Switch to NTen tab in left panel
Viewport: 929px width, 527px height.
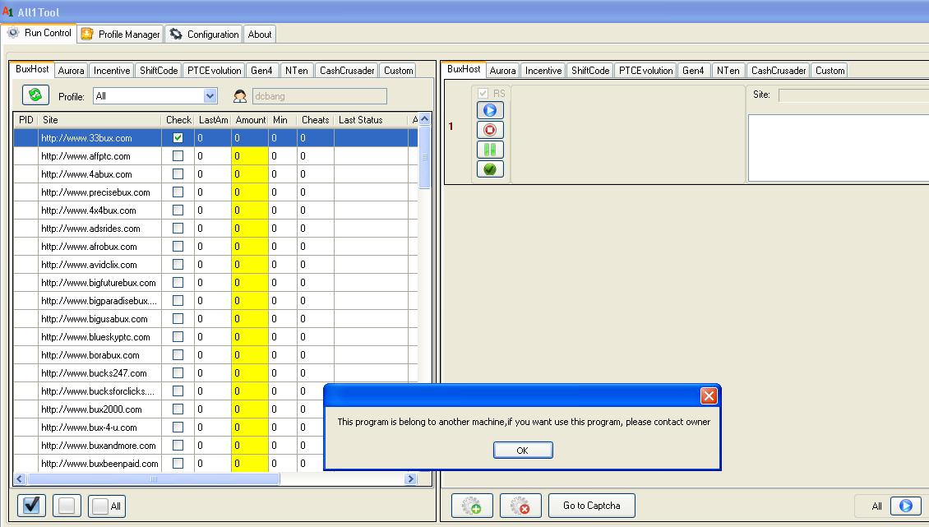[x=296, y=71]
